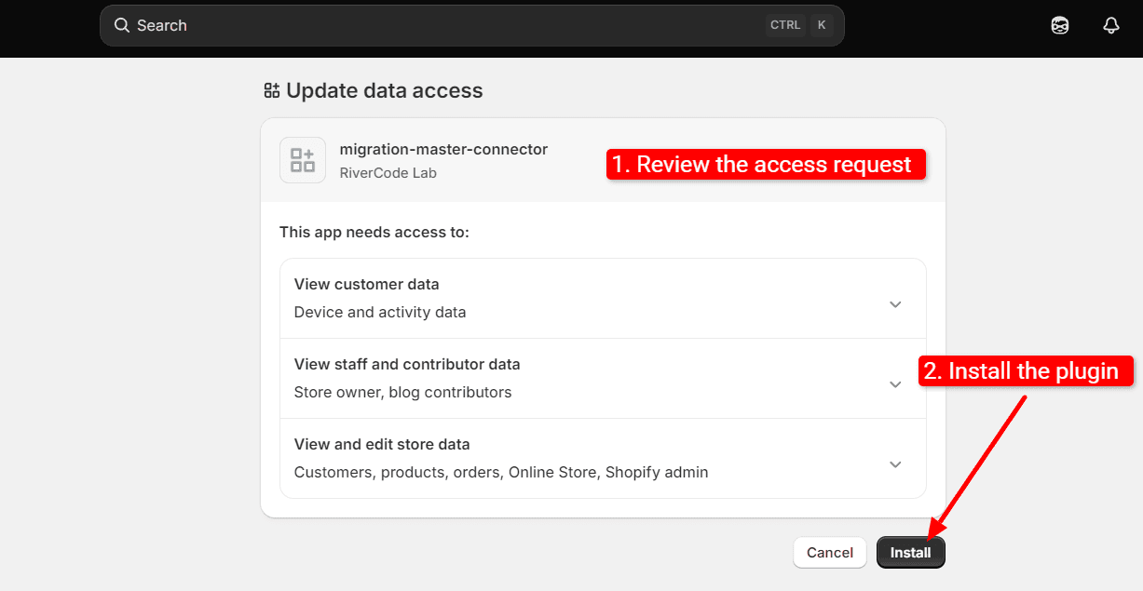The height and width of the screenshot is (591, 1143).
Task: Click 'View staff and contributor data' title
Action: click(x=407, y=364)
